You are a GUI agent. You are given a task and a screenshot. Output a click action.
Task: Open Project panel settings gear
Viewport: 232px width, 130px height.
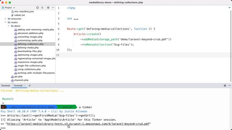[48, 8]
